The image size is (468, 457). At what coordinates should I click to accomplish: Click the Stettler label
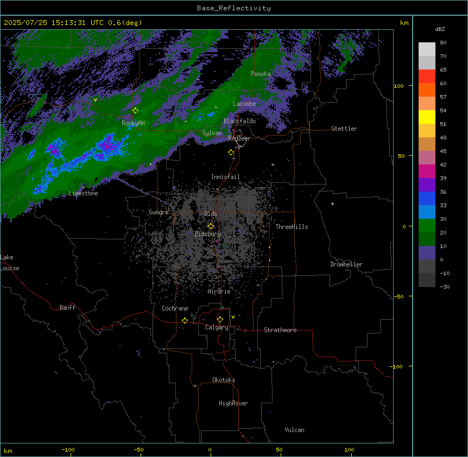pos(344,129)
